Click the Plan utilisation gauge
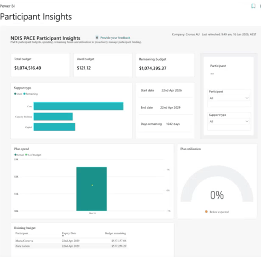Screen dimensions: 261x257 pos(217,183)
